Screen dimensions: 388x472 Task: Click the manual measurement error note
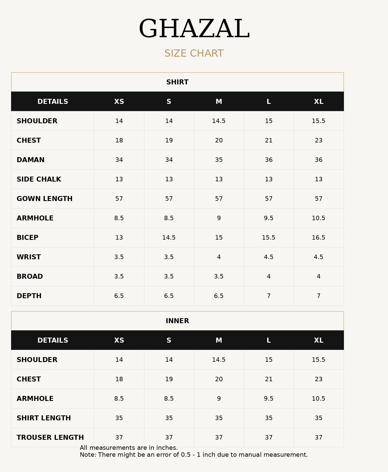194,455
